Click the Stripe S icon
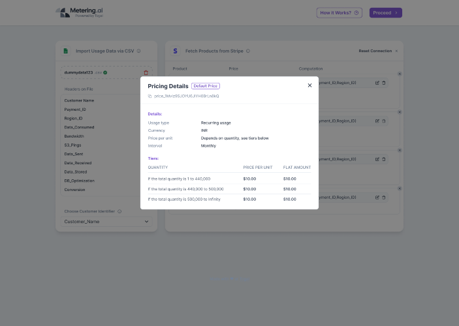Image resolution: width=459 pixels, height=326 pixels. [x=175, y=51]
